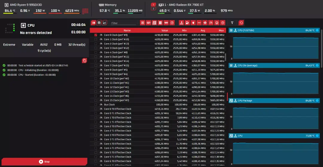
Task: Check the Core 4 Clock (perf #8) checkbox
Action: tap(96, 52)
